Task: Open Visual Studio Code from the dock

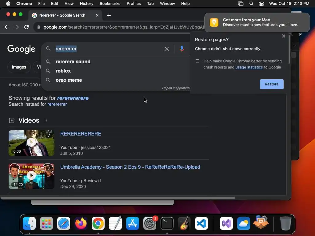Action: (201, 223)
